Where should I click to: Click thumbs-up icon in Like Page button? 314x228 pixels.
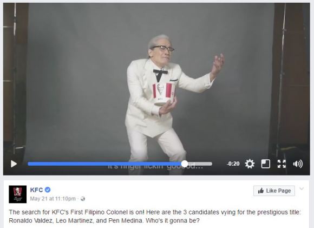(261, 191)
